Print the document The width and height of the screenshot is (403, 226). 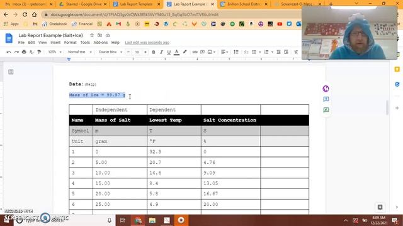24,52
